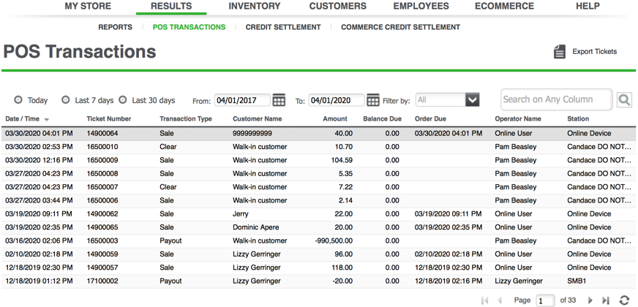
Task: Click the search magnifying glass icon
Action: [x=624, y=100]
